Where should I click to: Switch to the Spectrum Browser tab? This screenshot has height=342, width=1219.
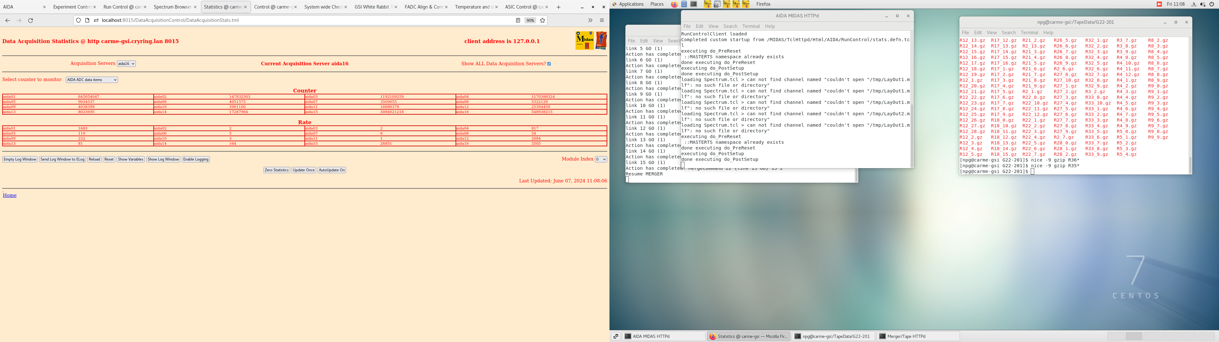point(172,7)
